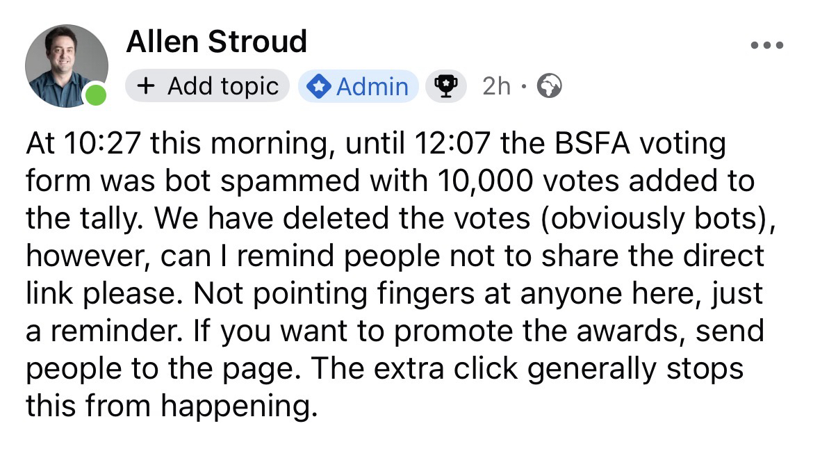Open the three-dot post options menu
The image size is (813, 451).
767,46
